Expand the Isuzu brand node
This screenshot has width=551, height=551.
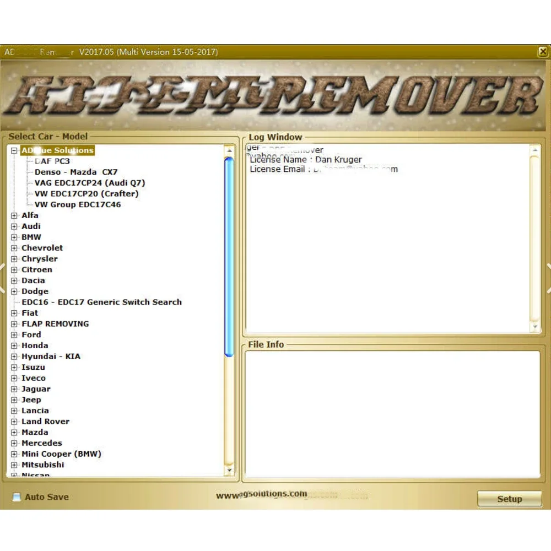14,368
